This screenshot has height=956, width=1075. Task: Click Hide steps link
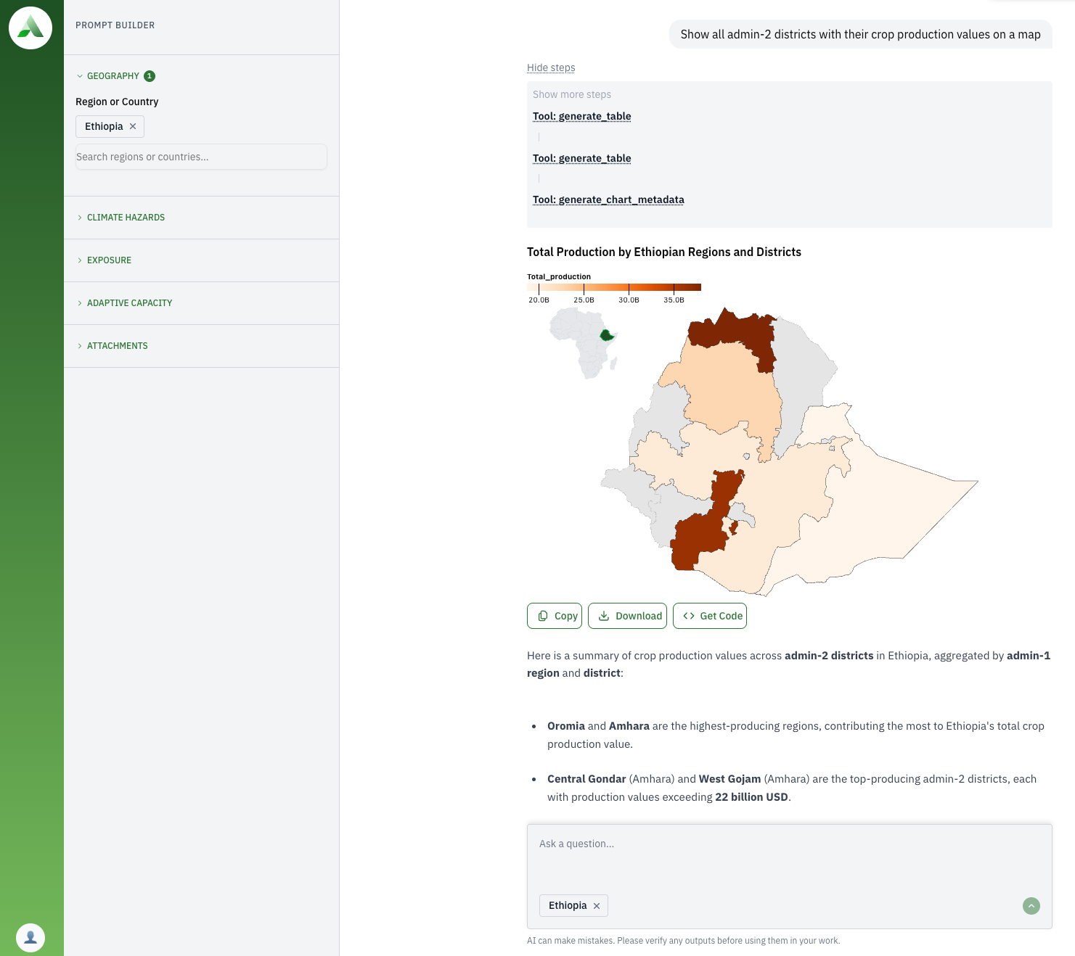[551, 67]
